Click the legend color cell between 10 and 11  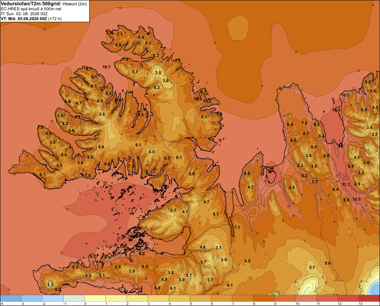[306, 298]
